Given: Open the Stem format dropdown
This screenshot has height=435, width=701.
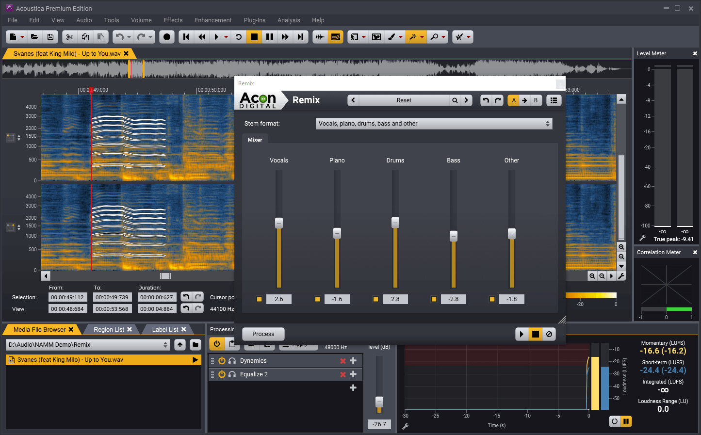Looking at the screenshot, I should (x=434, y=124).
